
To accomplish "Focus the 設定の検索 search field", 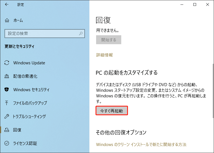I will click(45, 34).
